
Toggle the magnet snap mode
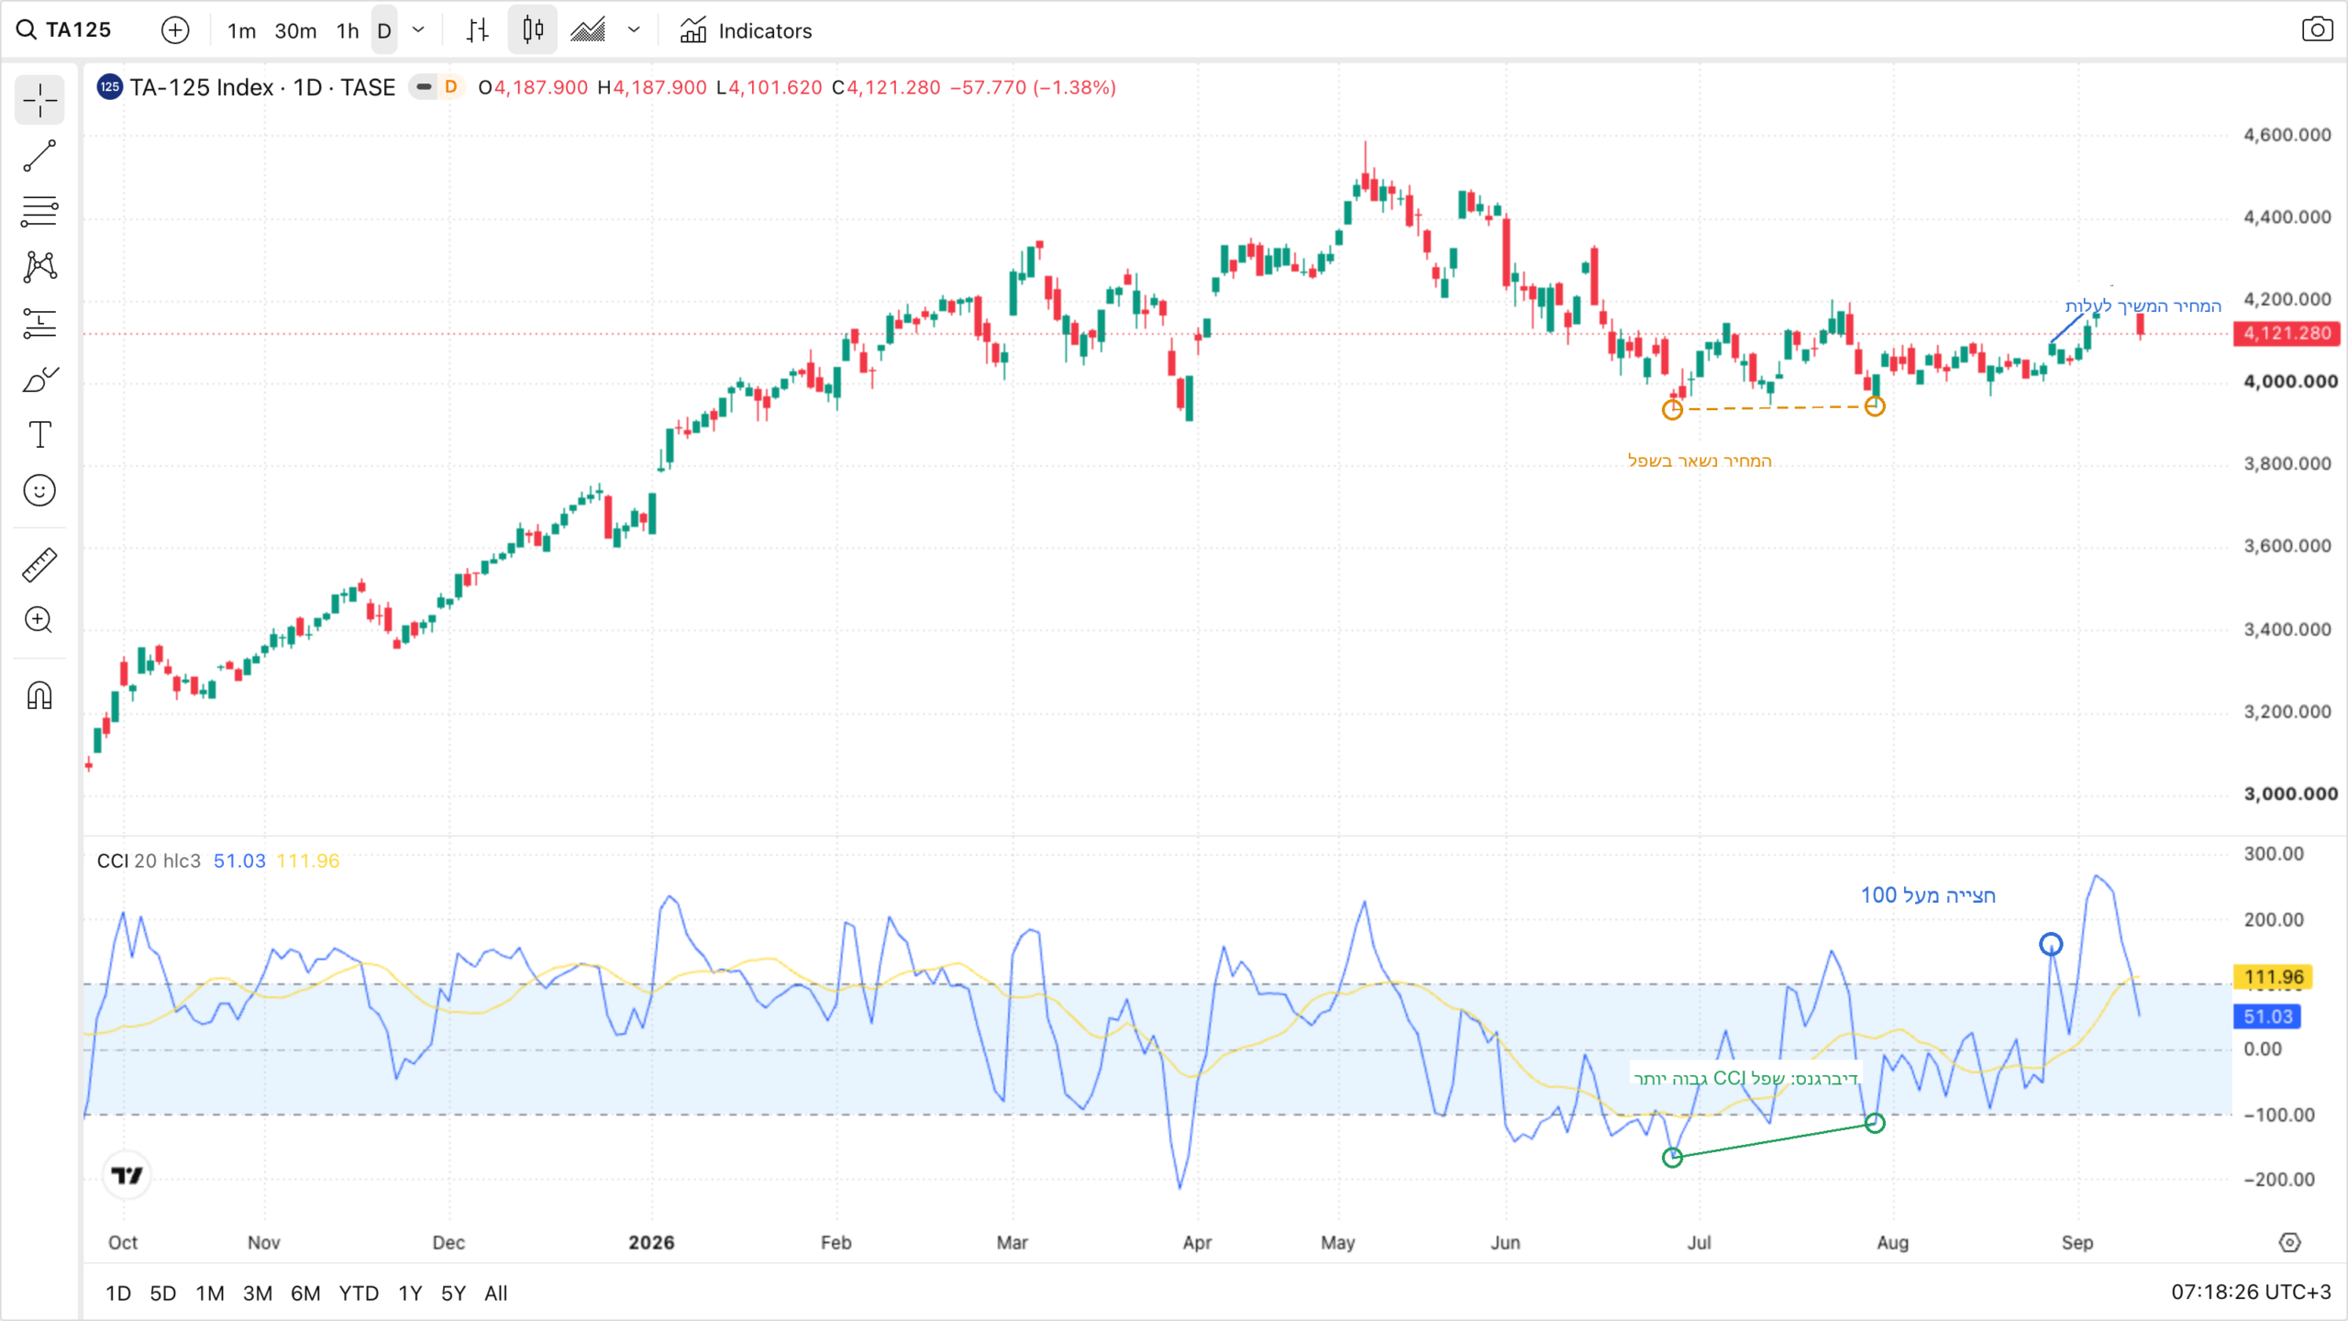39,695
